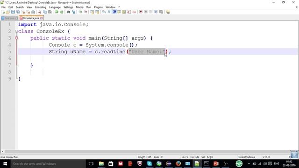This screenshot has height=168, width=299.
Task: Open the Settings menu
Action: [x=68, y=7]
